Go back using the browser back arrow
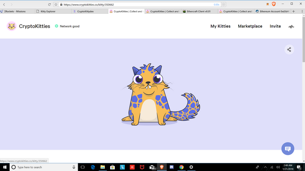305x171 pixels. 4,4
